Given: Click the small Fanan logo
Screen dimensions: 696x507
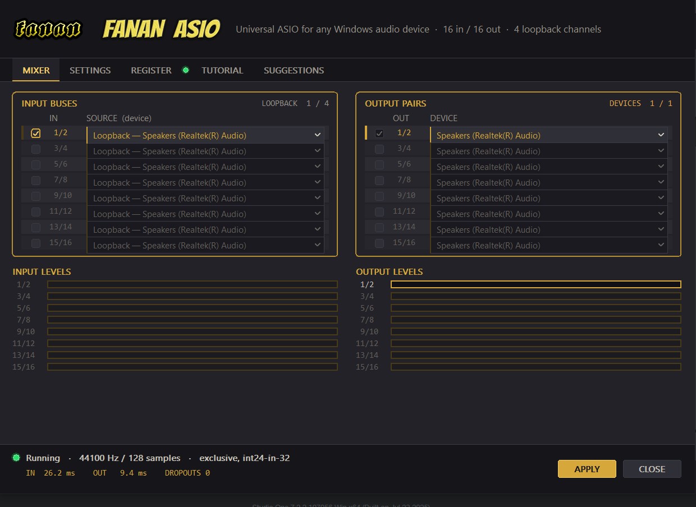Looking at the screenshot, I should pos(49,29).
